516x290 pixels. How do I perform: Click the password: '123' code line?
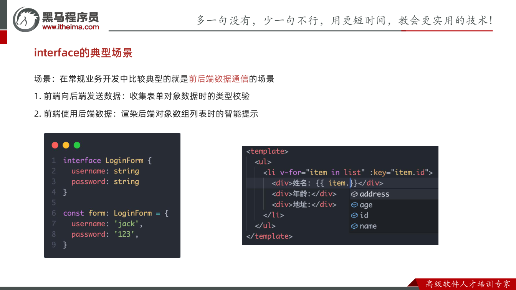(x=105, y=234)
